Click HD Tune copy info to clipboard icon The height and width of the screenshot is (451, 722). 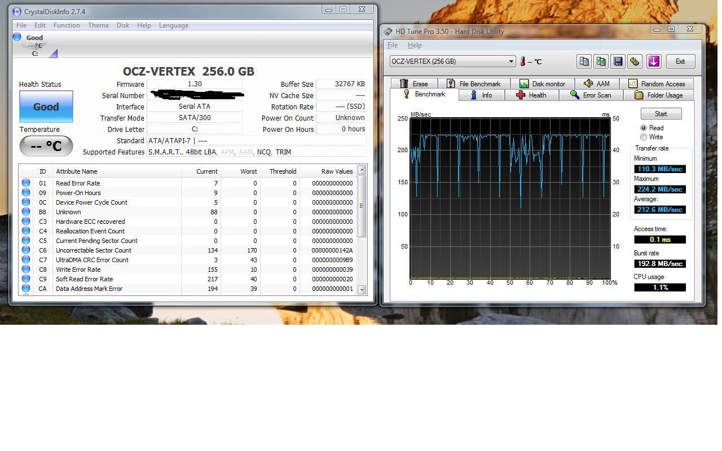point(584,61)
